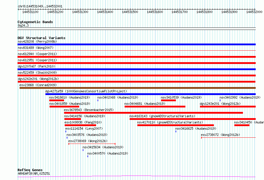Click the small blue nsv3402992 marker
264x180 pixels.
[x=220, y=100]
